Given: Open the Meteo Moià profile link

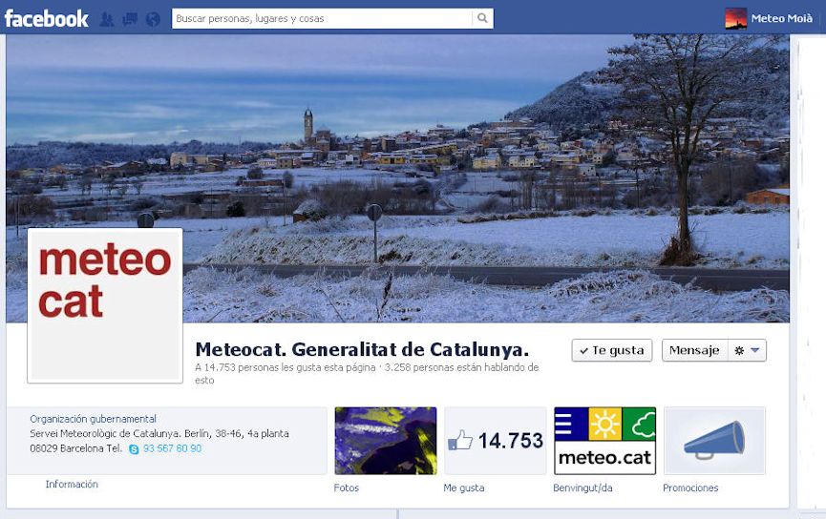Looking at the screenshot, I should 782,18.
